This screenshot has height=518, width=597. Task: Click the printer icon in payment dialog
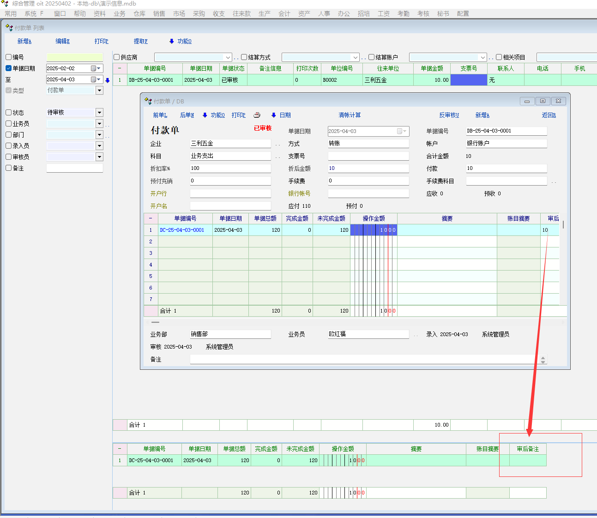[x=257, y=115]
